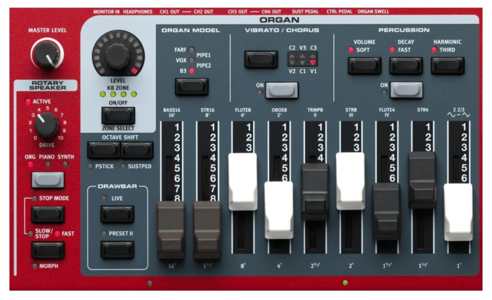
Task: Click the BASS16 drawbar label
Action: tap(172, 110)
